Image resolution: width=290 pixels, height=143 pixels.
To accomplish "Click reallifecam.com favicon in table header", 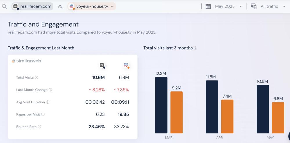I will [x=102, y=65].
